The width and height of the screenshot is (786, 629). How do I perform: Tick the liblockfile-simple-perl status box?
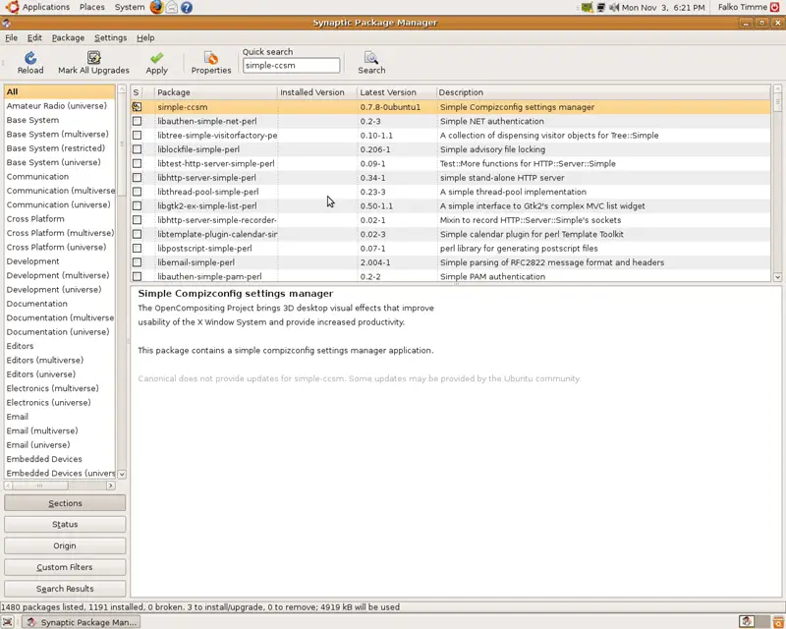tap(137, 149)
